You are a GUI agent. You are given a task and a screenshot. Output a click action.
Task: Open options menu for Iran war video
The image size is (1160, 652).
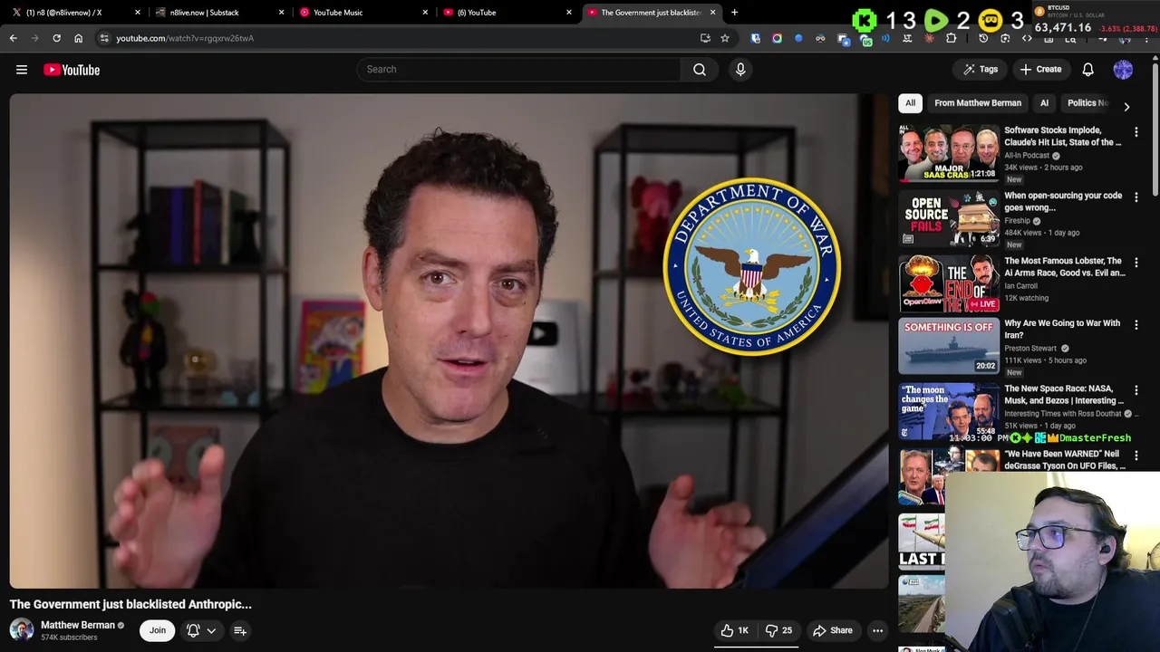[x=1136, y=324]
